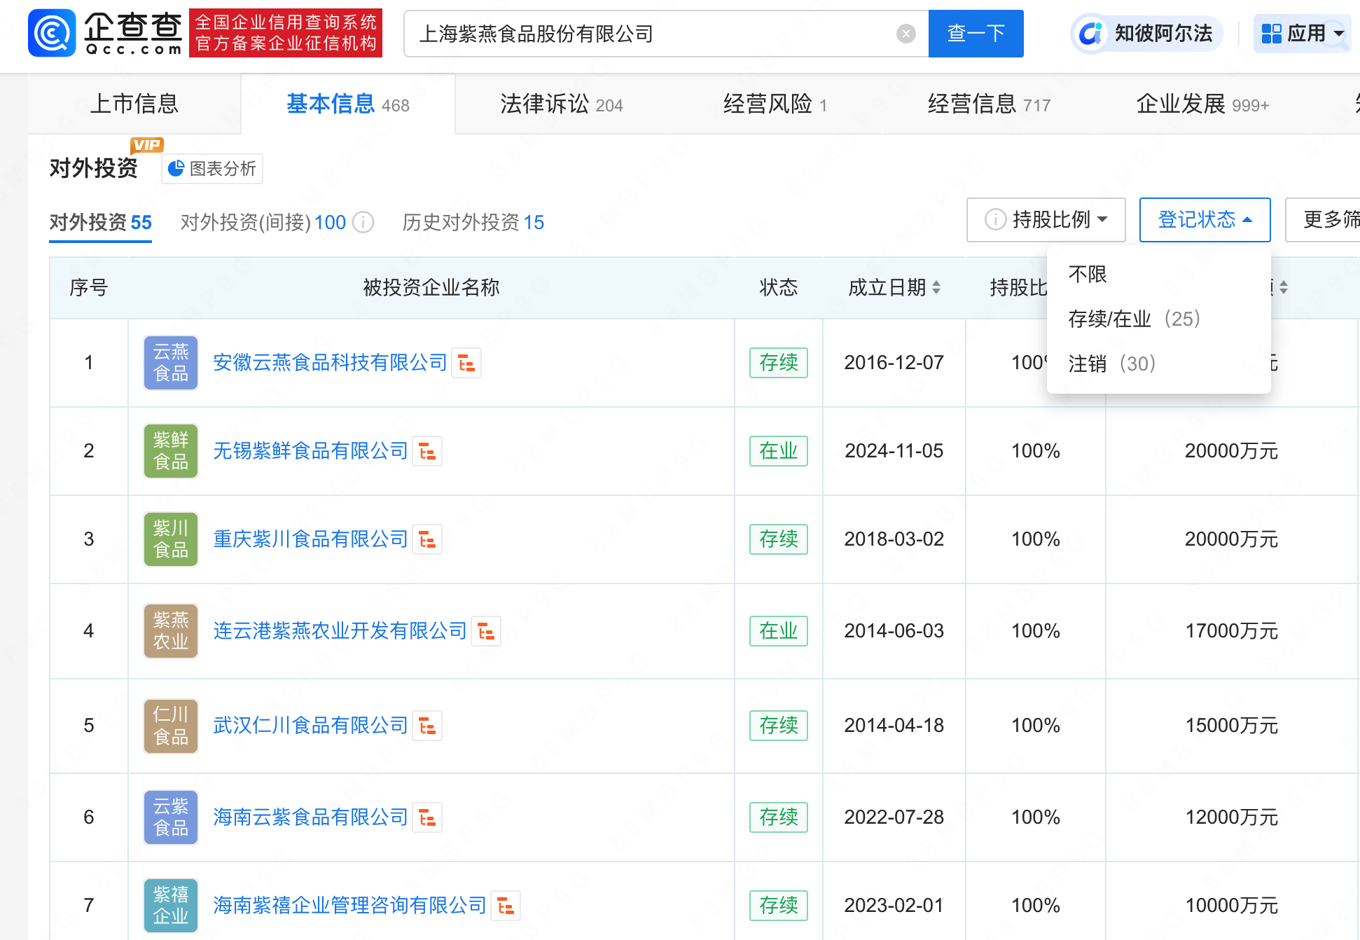Click the 紫禧企业 company logo thumbnail

click(x=171, y=906)
